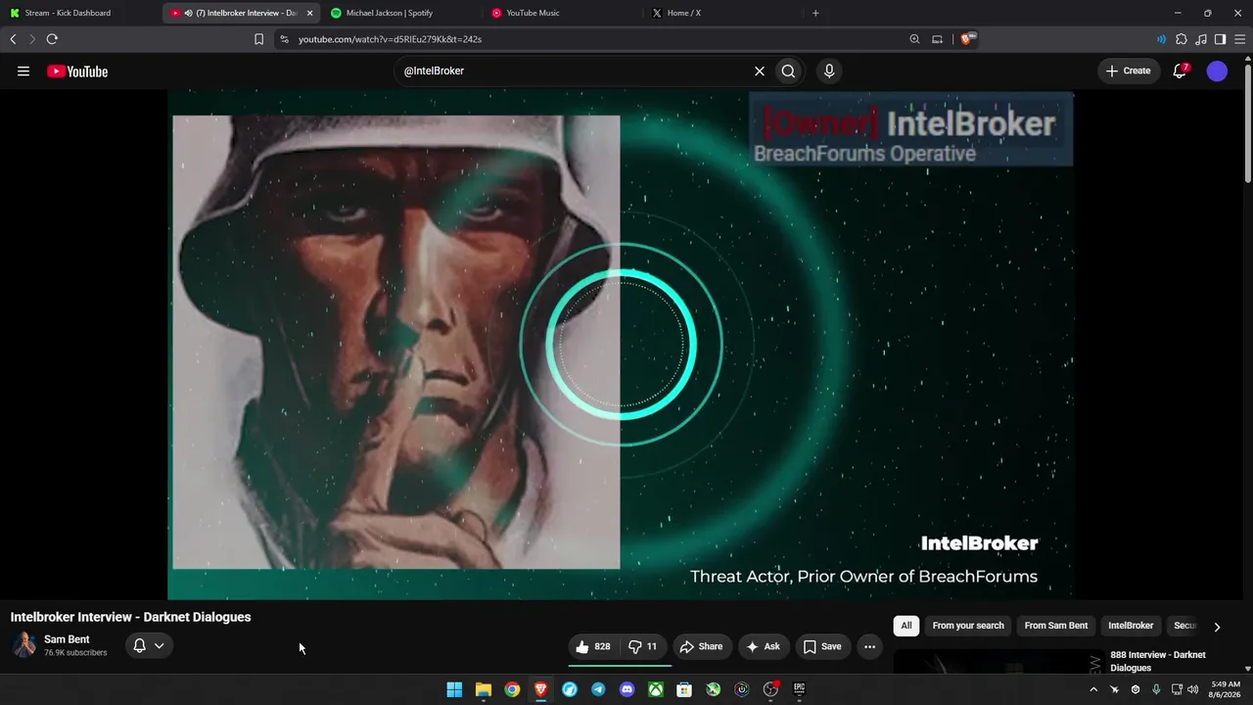Open Telegram from the taskbar

[x=598, y=689]
